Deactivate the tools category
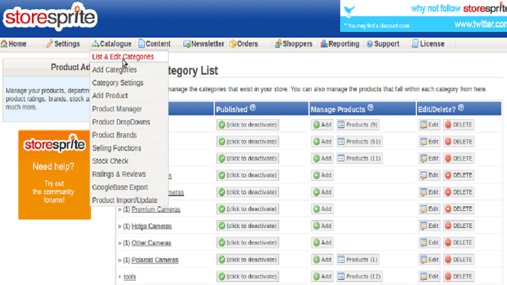The height and width of the screenshot is (285, 507). point(248,276)
